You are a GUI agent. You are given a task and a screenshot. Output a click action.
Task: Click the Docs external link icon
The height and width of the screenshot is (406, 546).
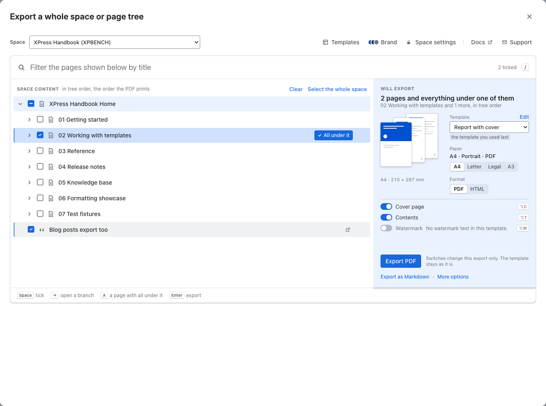[490, 42]
